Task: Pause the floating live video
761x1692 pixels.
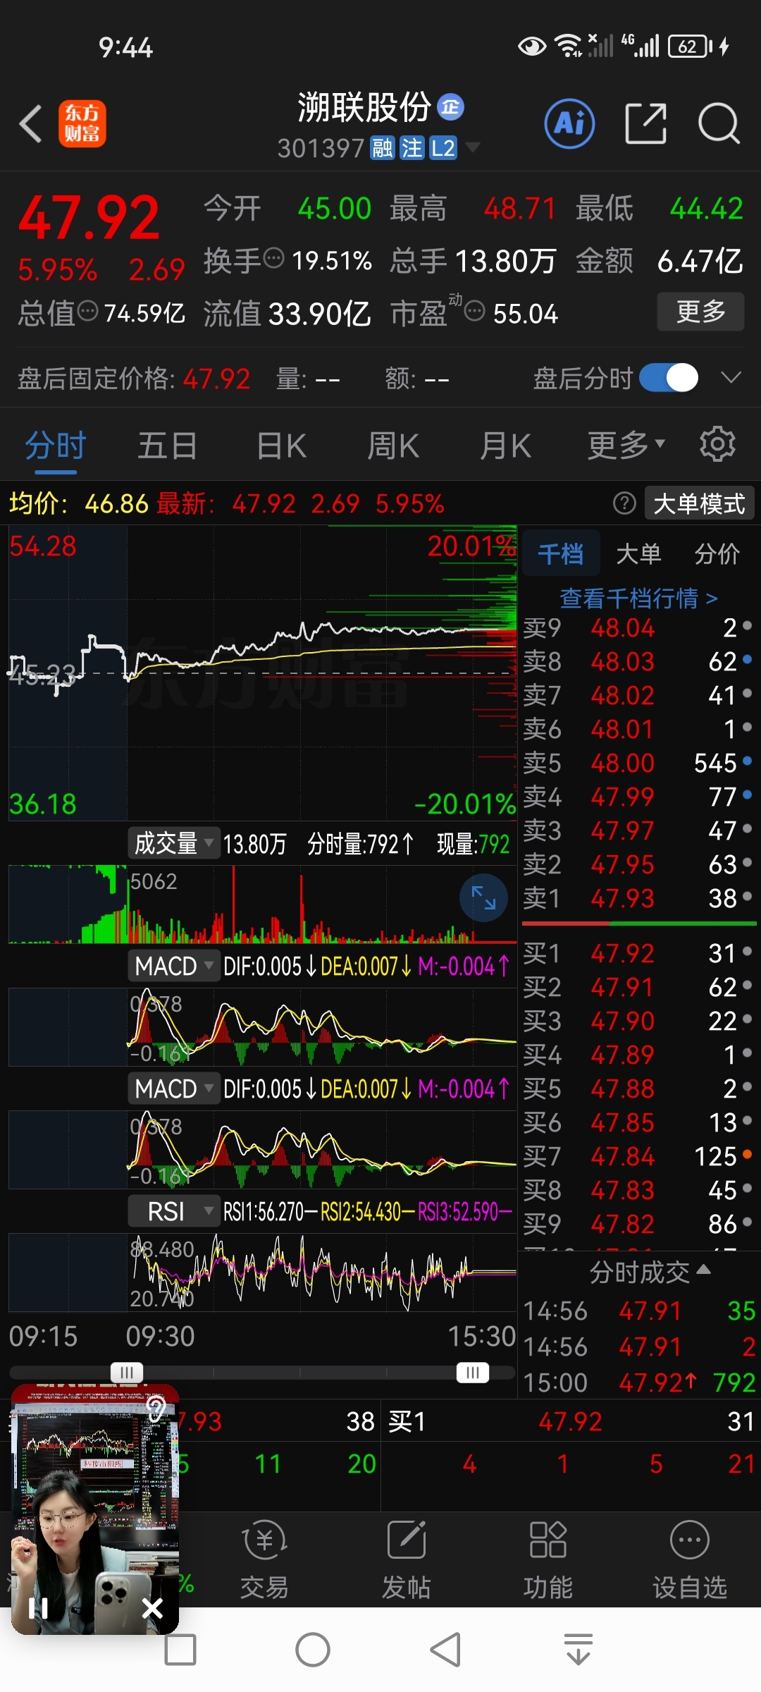Action: 38,1608
